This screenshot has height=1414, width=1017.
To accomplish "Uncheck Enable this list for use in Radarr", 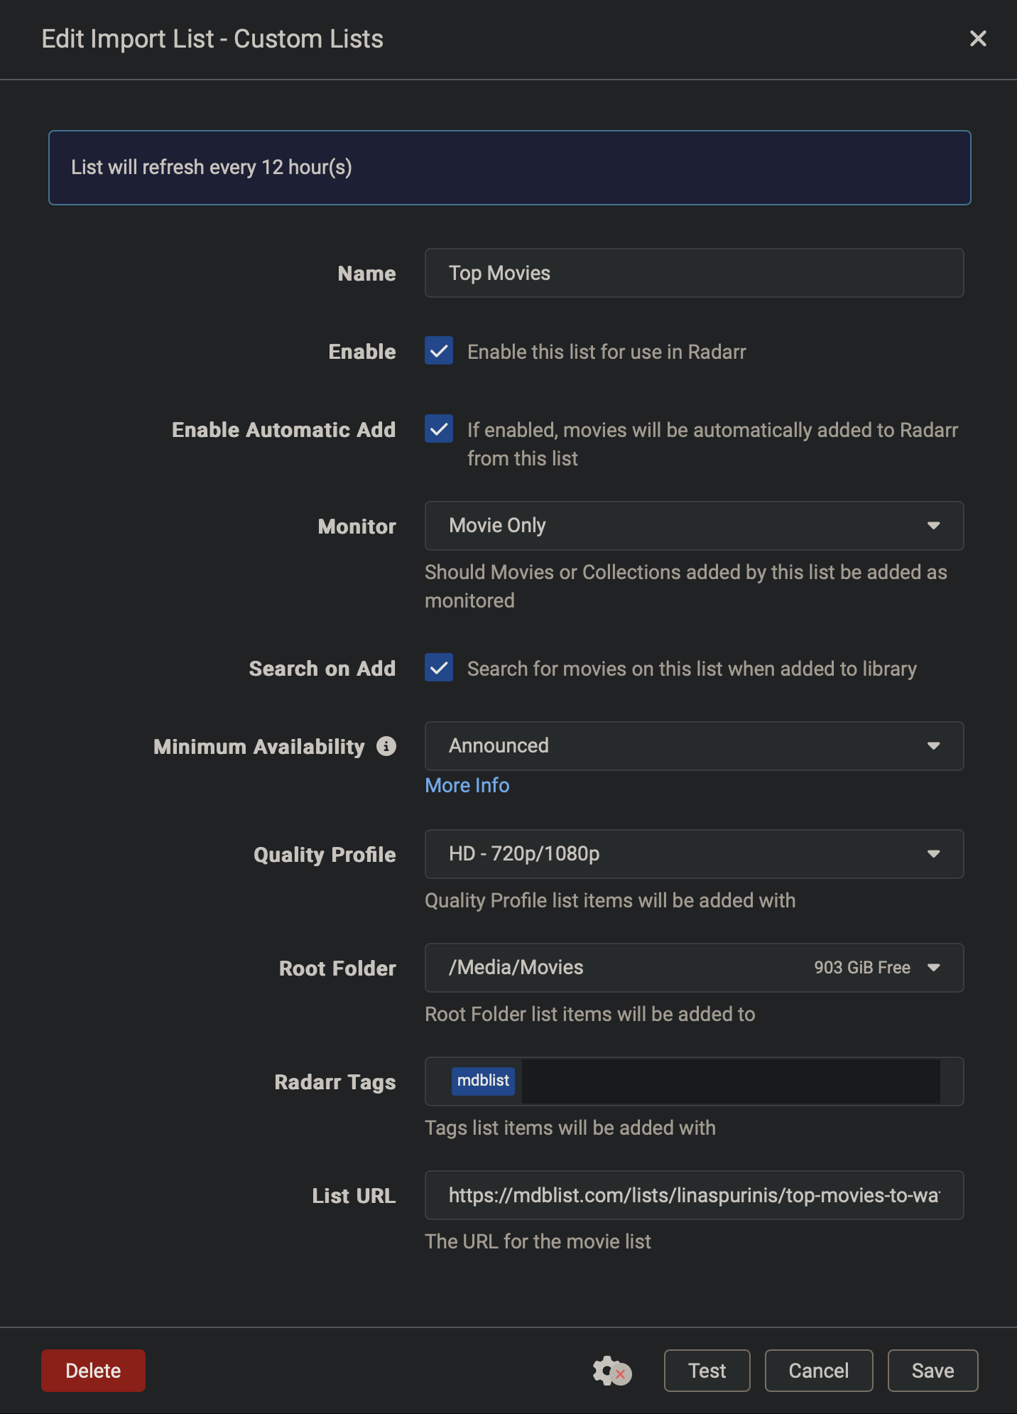I will 439,351.
